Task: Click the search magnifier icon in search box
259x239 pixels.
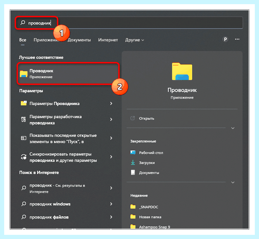Action: [x=23, y=22]
